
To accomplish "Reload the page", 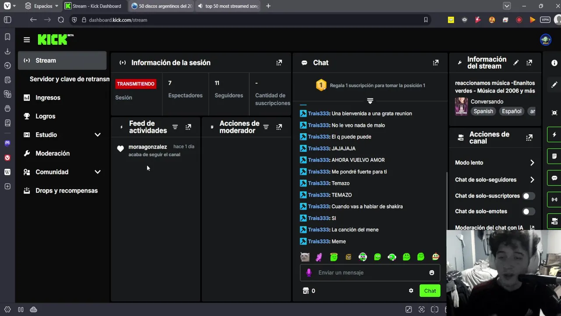I will 61,20.
